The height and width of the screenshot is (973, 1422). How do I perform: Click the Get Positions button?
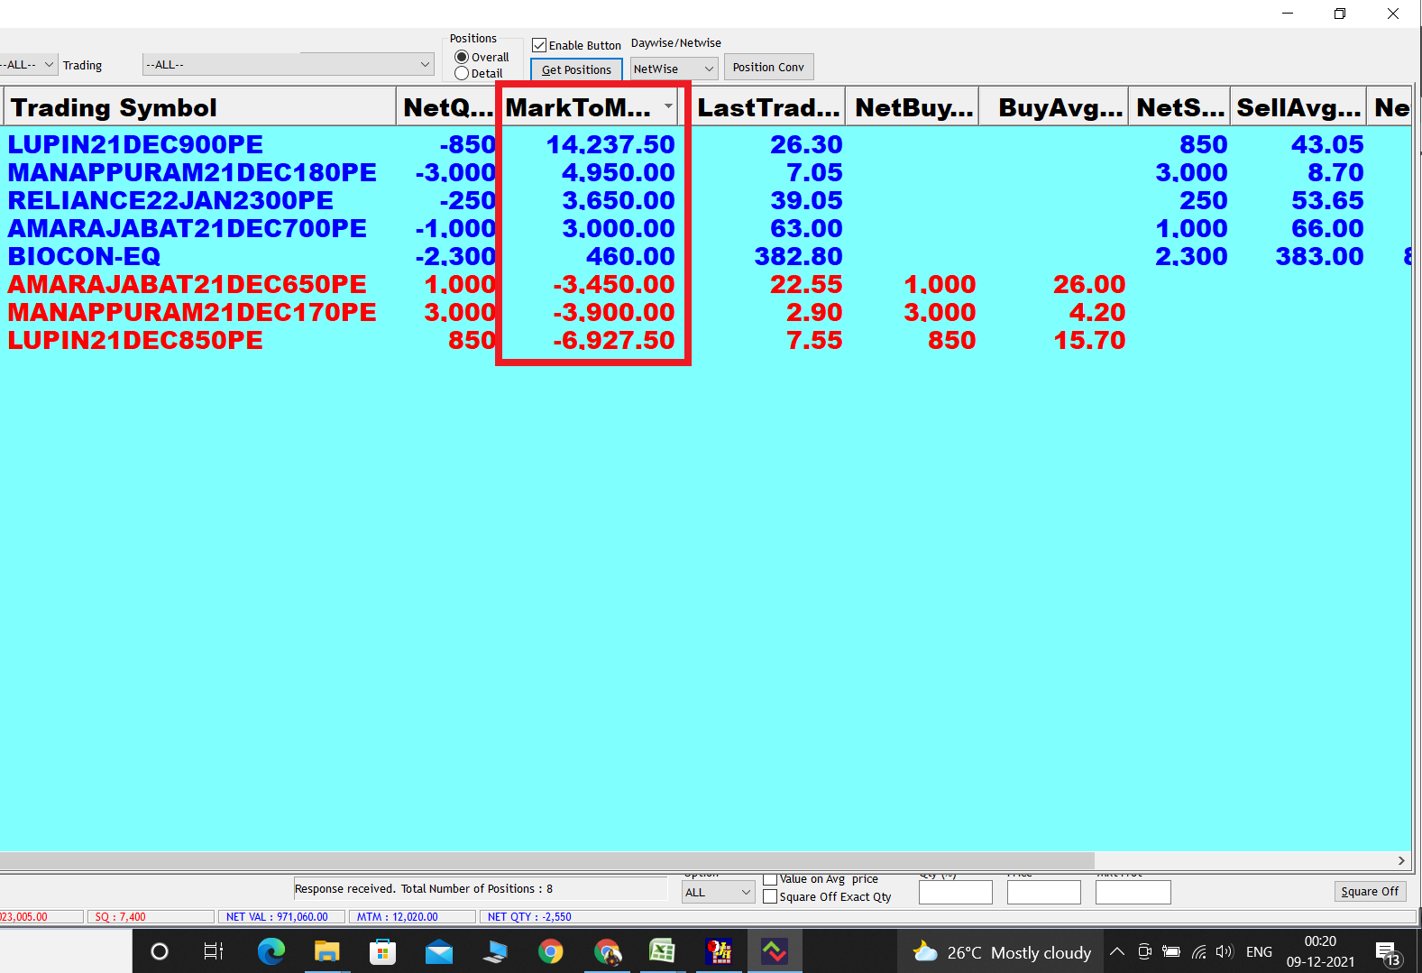(576, 69)
